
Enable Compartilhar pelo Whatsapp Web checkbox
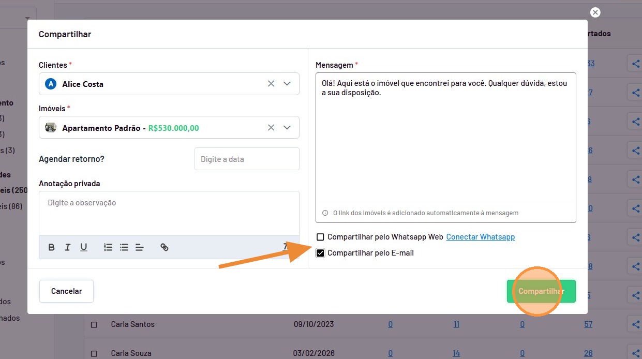click(x=320, y=237)
